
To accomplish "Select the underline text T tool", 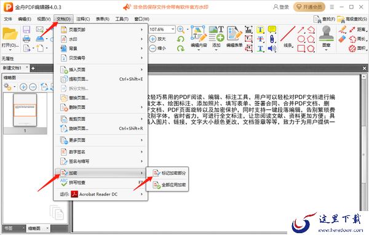I will 260,49.
